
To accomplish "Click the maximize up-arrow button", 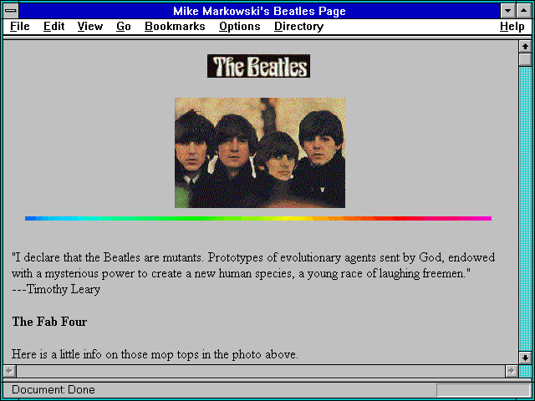I will [524, 11].
